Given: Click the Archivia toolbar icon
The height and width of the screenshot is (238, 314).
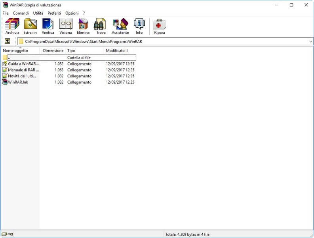Looking at the screenshot, I should pos(12,24).
